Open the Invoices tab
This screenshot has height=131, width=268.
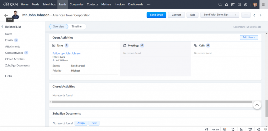pyautogui.click(x=120, y=4)
